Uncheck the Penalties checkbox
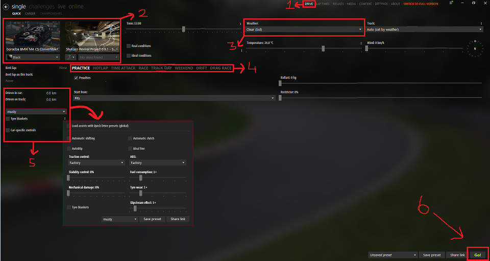 (76, 78)
